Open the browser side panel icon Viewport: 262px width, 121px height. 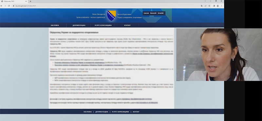tap(214, 6)
